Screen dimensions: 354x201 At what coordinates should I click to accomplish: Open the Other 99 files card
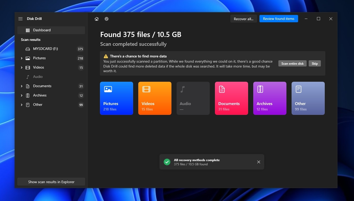pyautogui.click(x=308, y=98)
